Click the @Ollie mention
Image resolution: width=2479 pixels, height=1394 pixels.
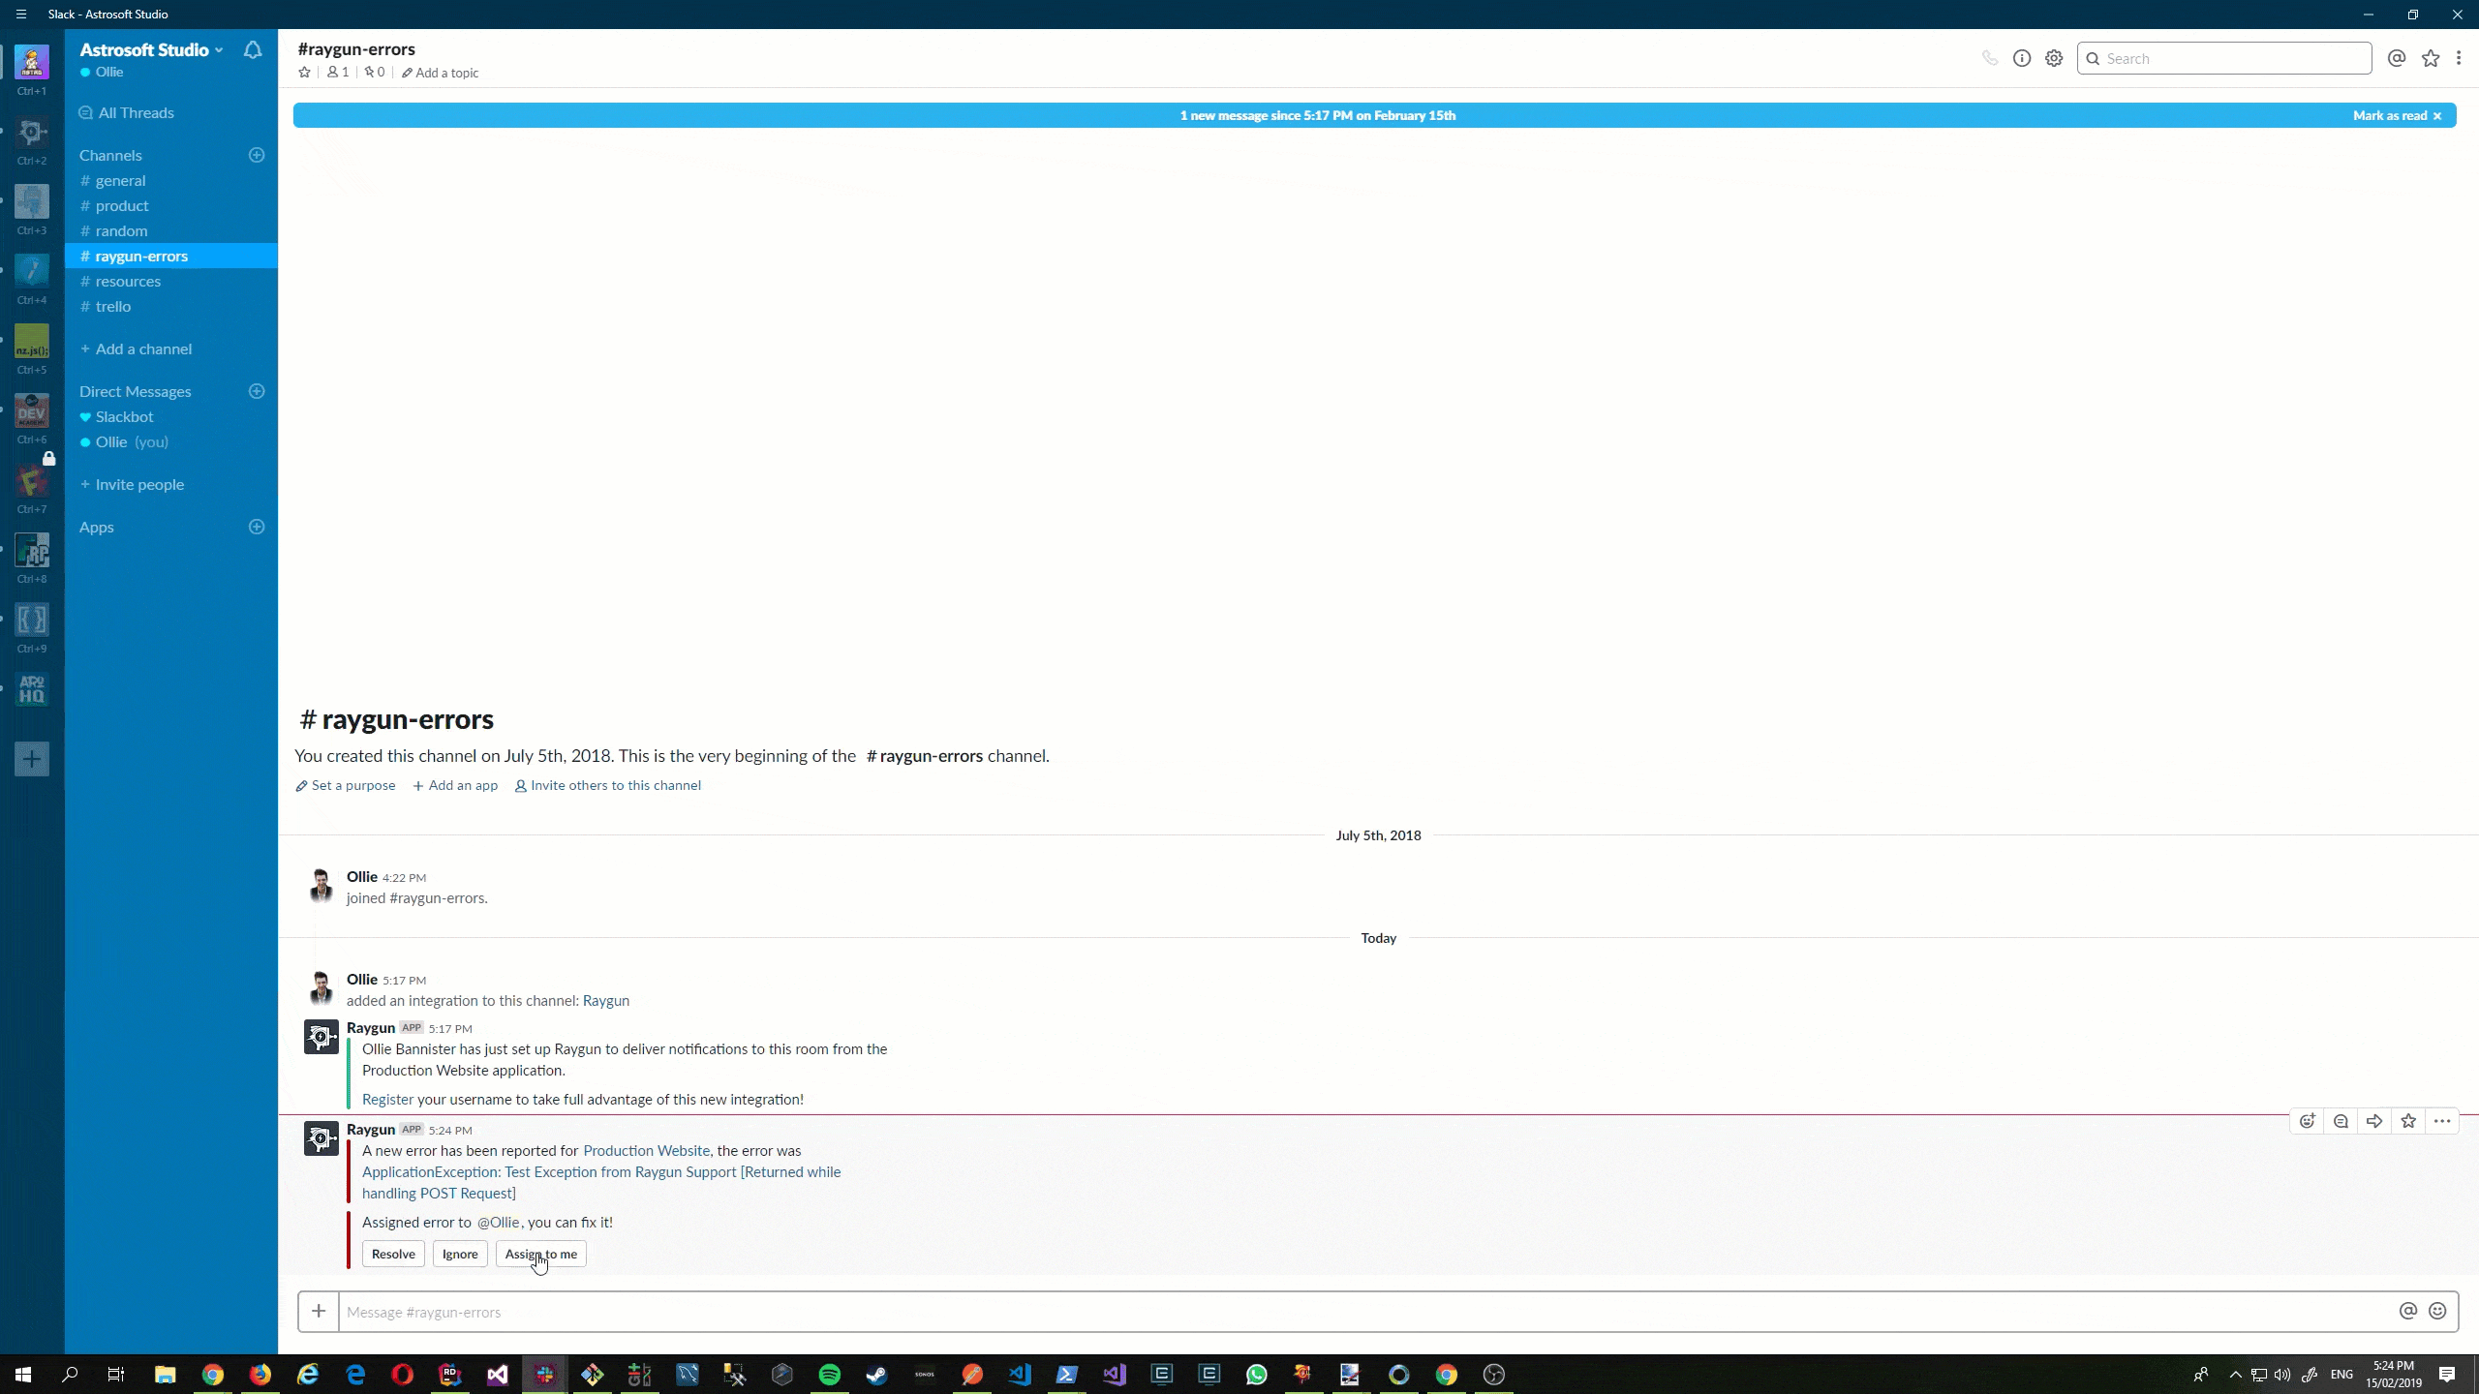click(499, 1222)
